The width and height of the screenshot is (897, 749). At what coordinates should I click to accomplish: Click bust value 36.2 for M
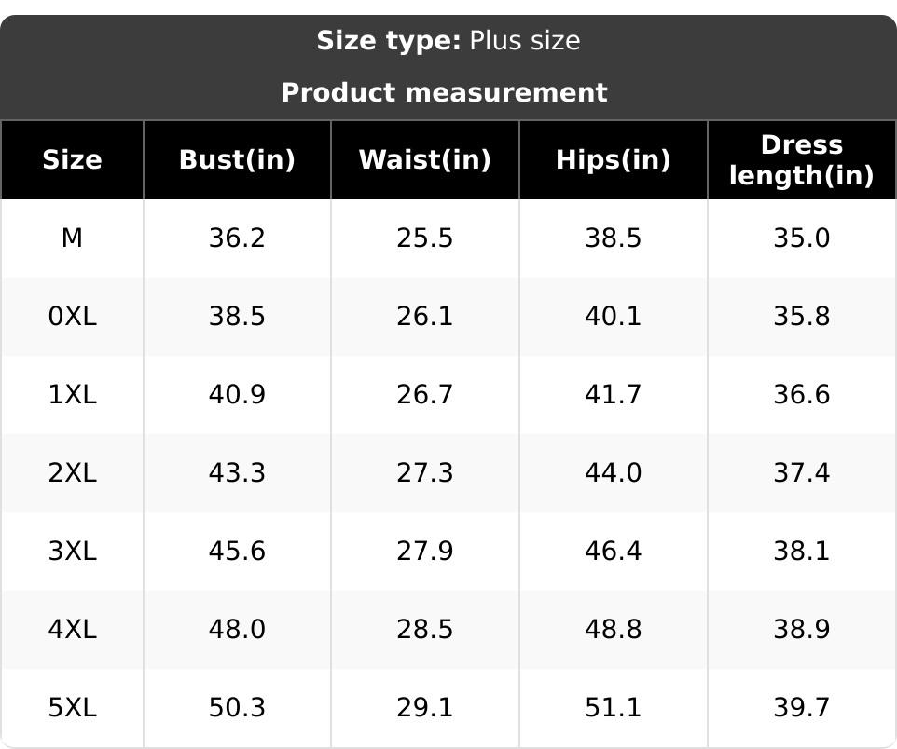(237, 238)
